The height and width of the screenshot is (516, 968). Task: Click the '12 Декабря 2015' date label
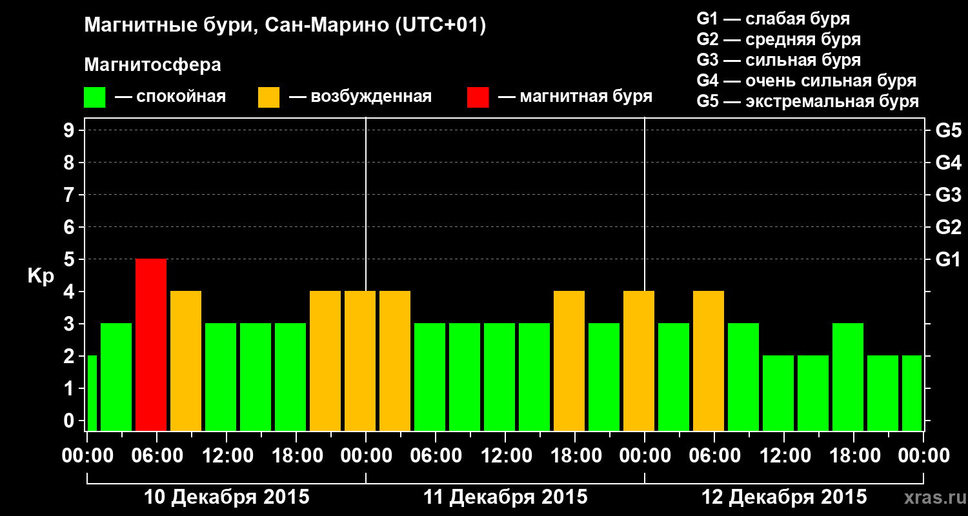[784, 497]
